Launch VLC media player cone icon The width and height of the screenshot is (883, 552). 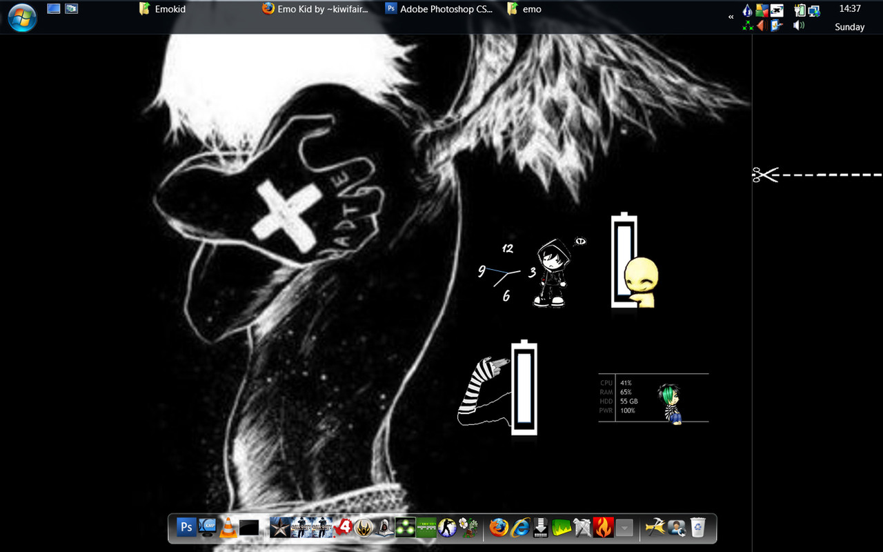[x=228, y=528]
